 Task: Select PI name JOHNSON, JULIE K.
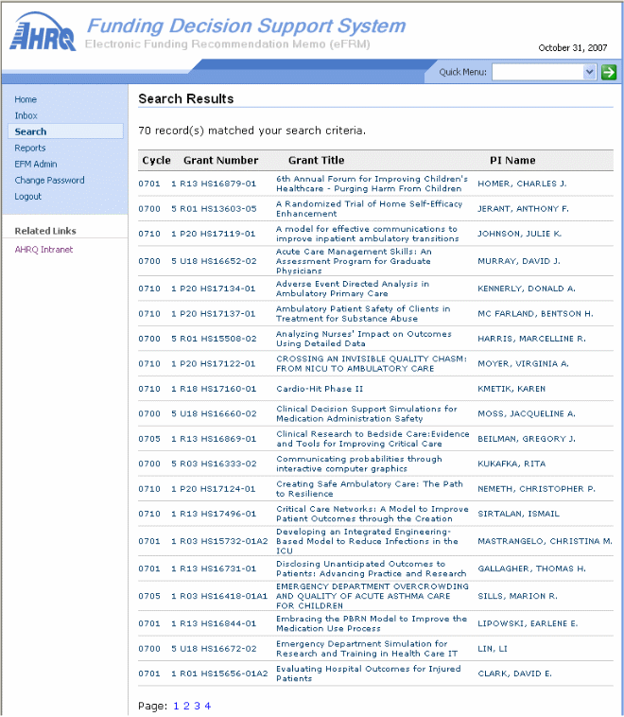(519, 234)
